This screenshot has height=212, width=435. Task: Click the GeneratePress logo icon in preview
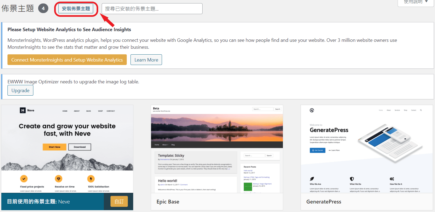coord(312,110)
